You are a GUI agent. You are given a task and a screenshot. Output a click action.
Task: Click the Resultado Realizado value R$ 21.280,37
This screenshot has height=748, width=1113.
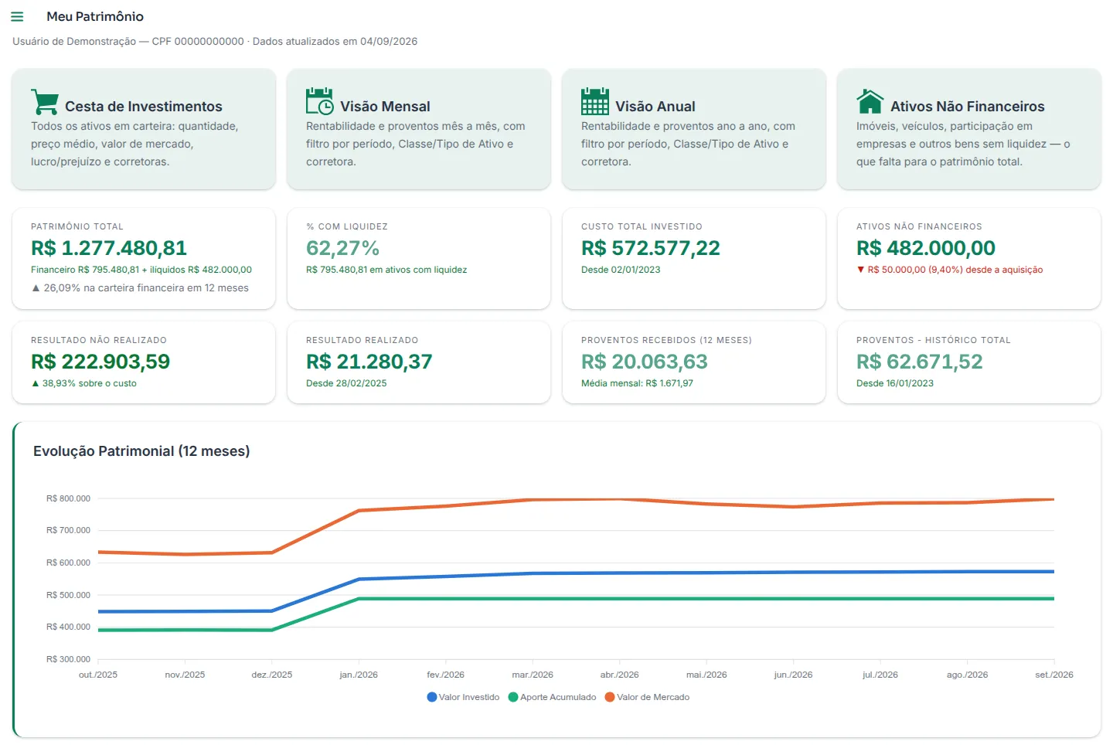[369, 362]
